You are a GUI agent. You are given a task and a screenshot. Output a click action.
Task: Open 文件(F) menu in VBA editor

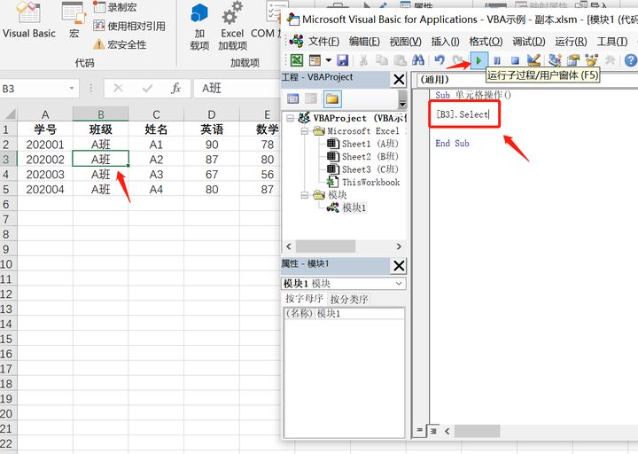click(x=323, y=42)
